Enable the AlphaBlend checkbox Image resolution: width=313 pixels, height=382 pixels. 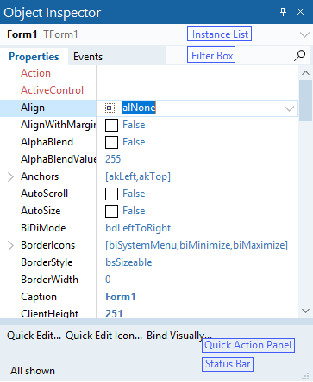111,142
